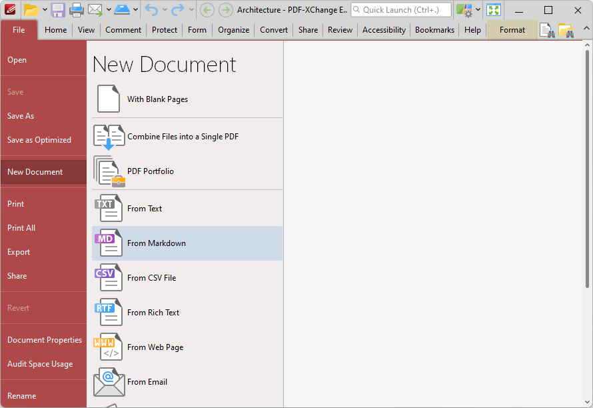
Task: Click the Combine Files into a Single PDF icon
Action: (x=109, y=137)
